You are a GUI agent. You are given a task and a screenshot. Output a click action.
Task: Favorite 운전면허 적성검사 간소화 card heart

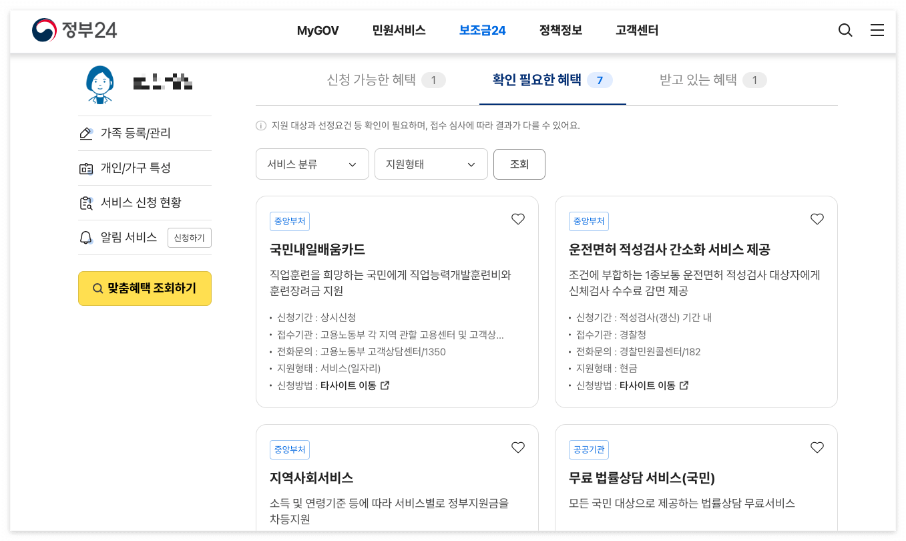817,219
